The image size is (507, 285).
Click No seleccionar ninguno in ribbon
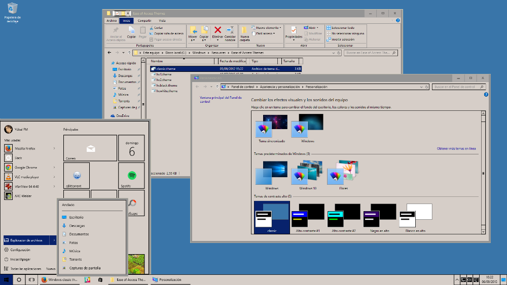click(x=345, y=33)
